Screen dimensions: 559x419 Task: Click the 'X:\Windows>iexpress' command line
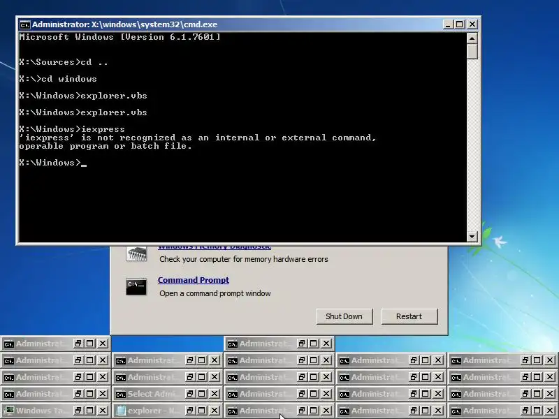(72, 129)
